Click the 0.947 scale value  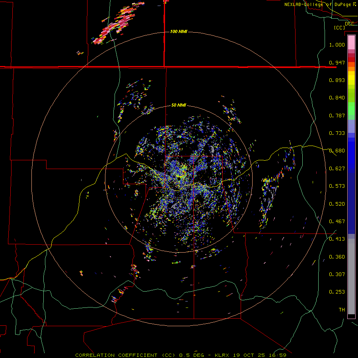click(337, 62)
